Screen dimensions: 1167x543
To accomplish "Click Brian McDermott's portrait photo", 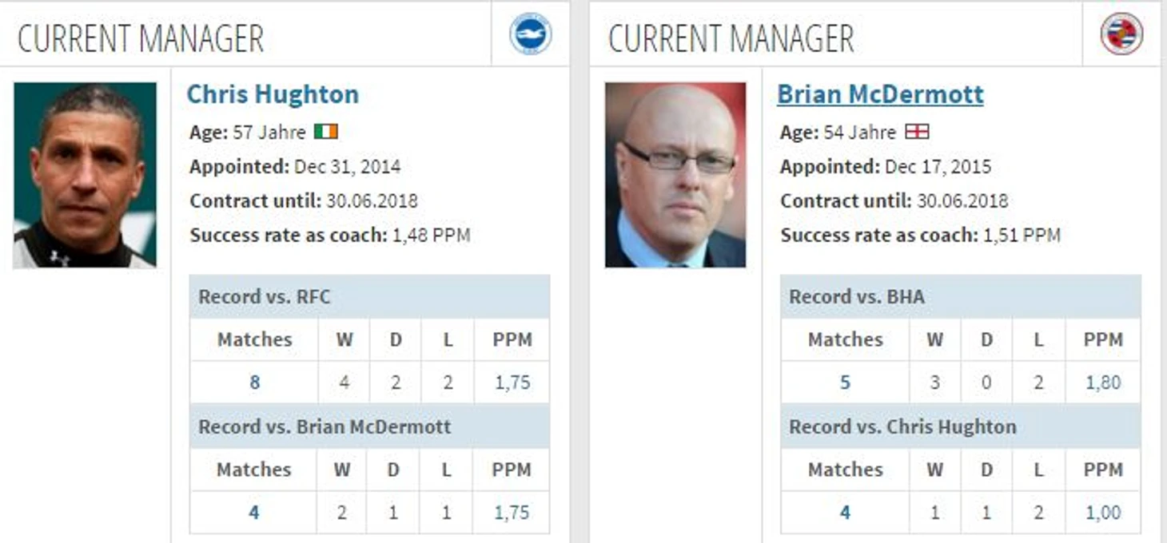I will pyautogui.click(x=675, y=175).
